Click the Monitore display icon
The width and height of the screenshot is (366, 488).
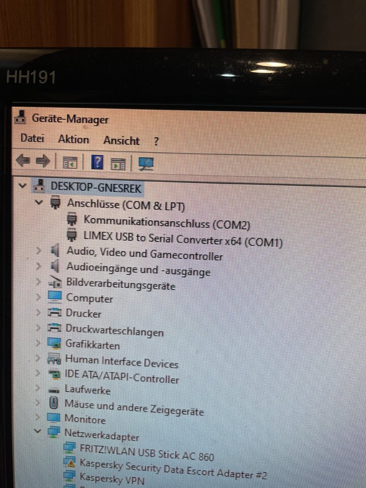pos(53,417)
